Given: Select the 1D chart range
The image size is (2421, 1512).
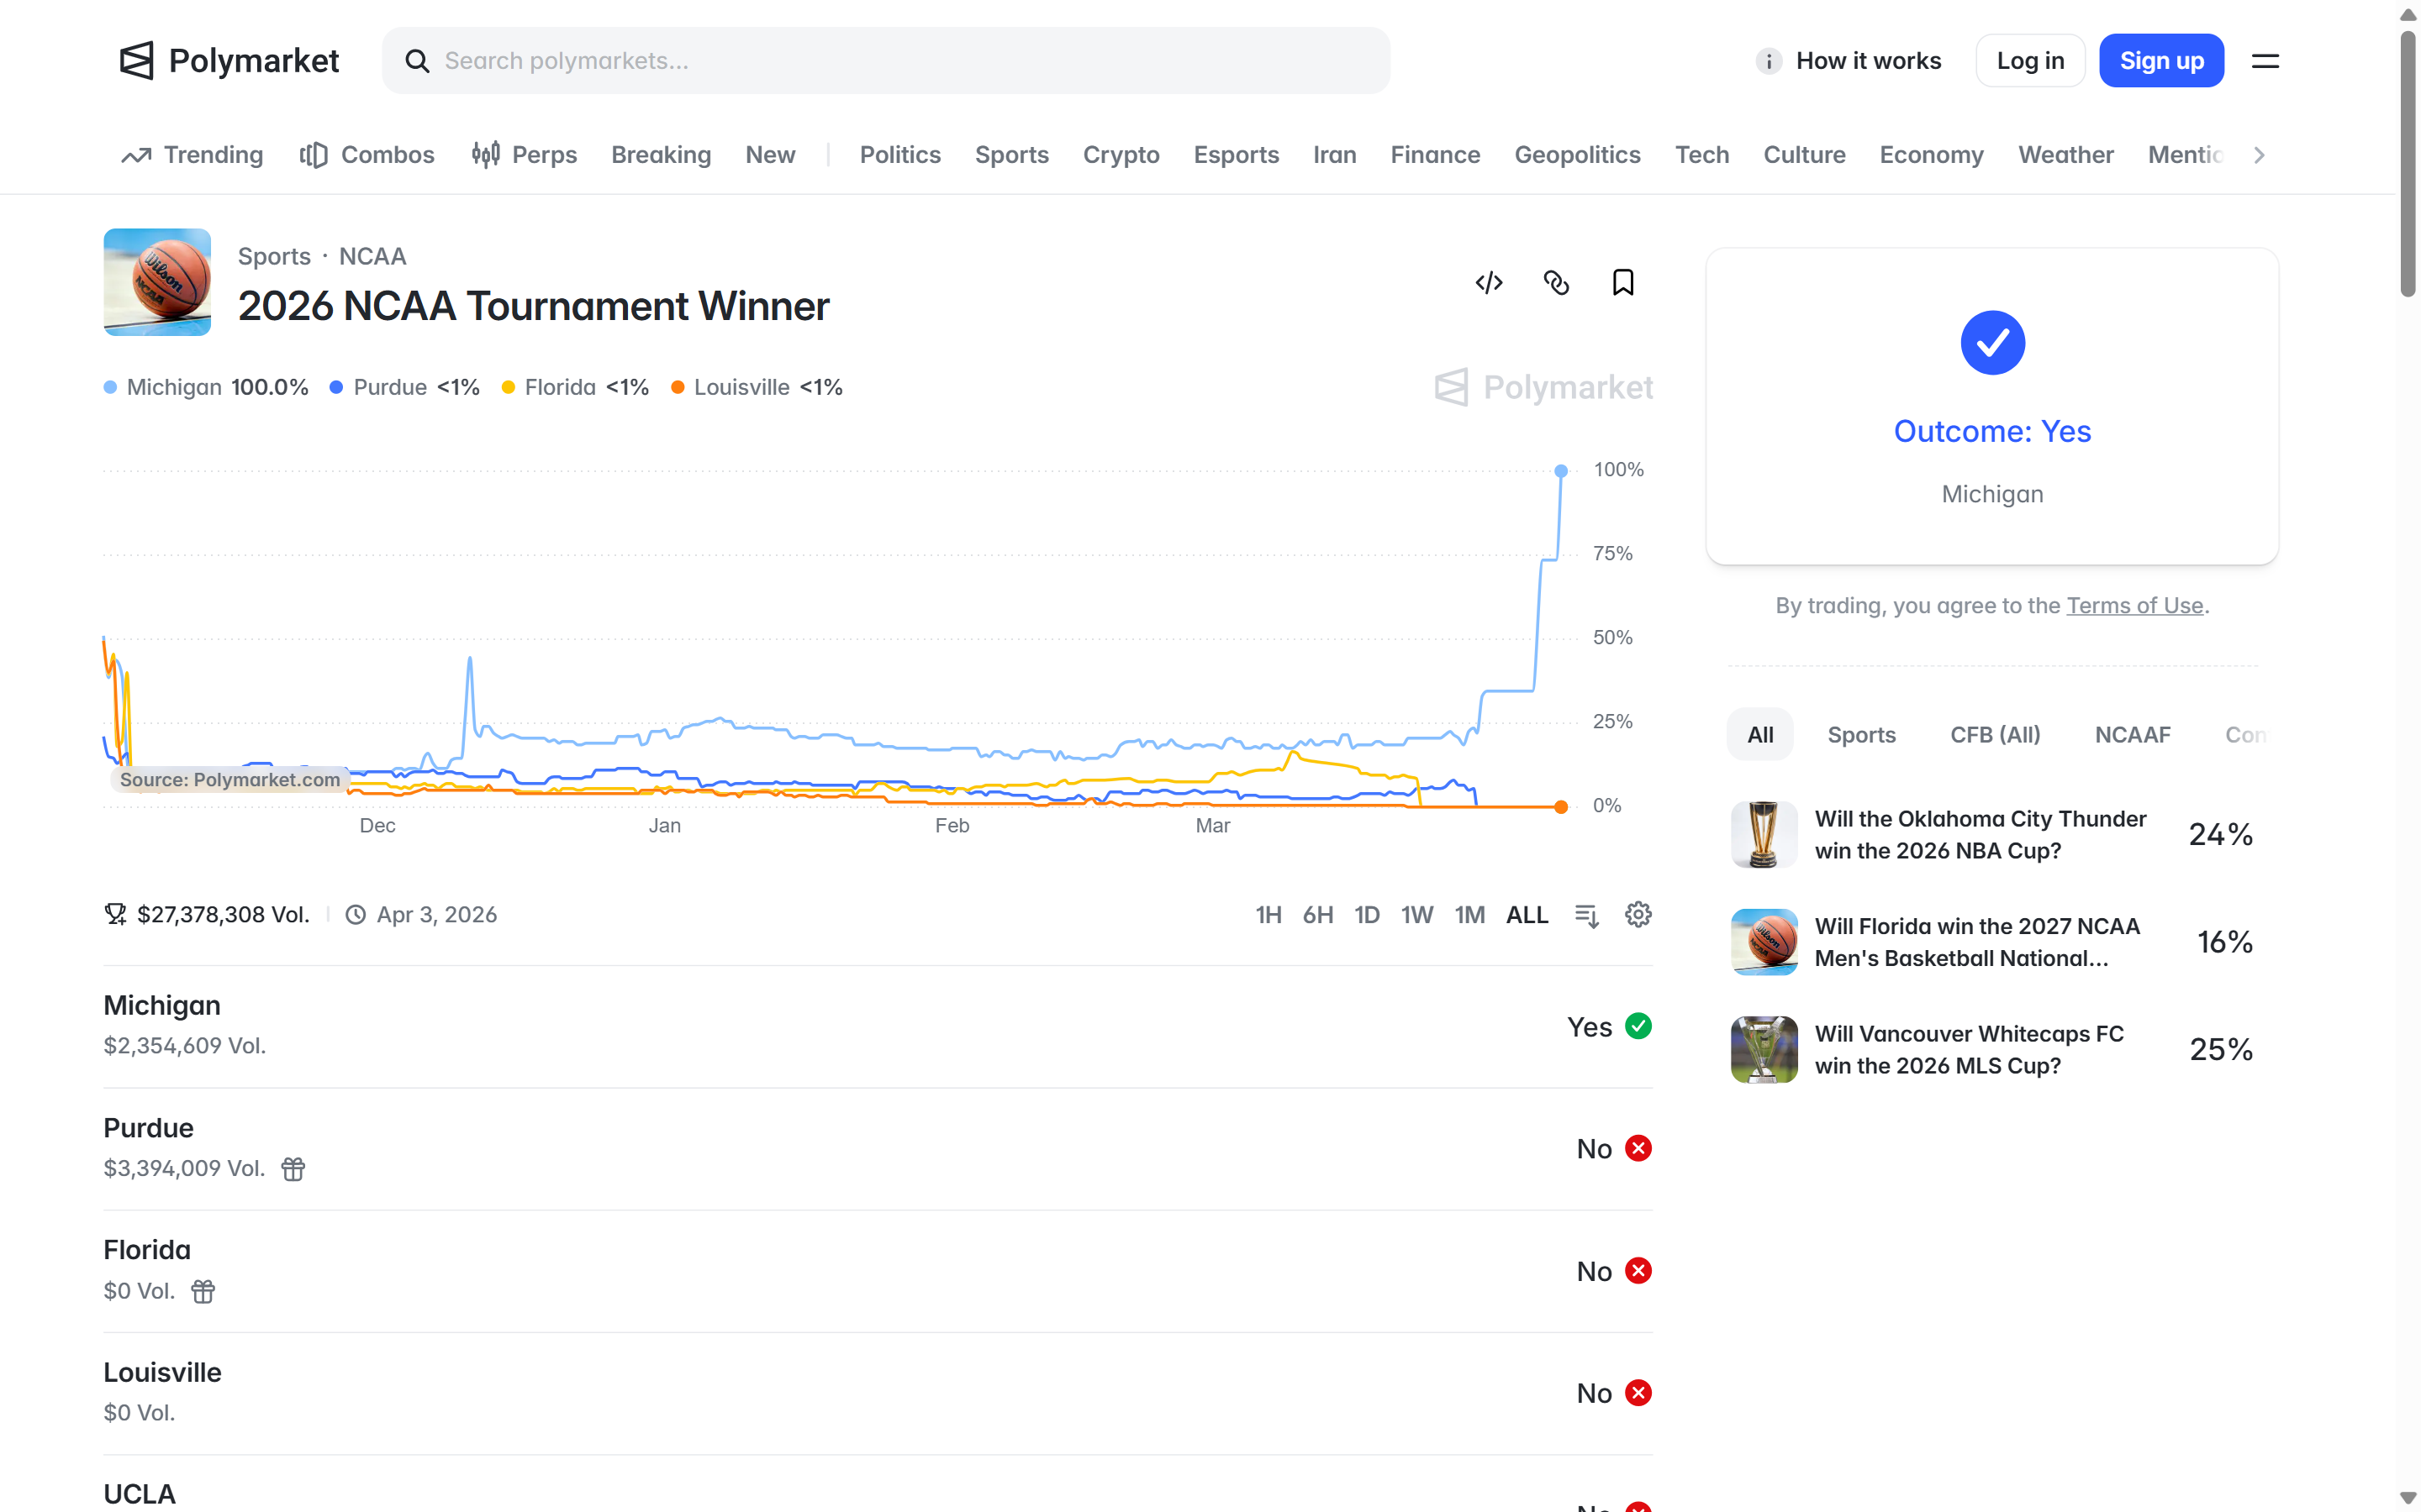Looking at the screenshot, I should tap(1367, 915).
